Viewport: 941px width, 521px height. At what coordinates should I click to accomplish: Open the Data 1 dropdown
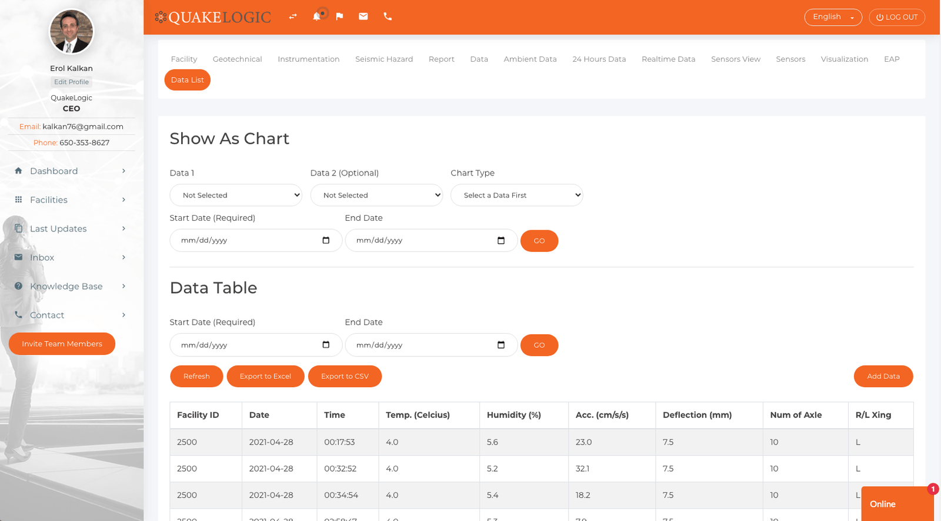(236, 195)
